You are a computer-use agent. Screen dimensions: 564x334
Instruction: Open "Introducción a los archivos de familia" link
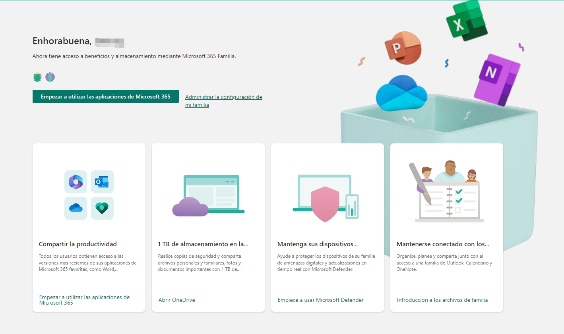(x=442, y=300)
